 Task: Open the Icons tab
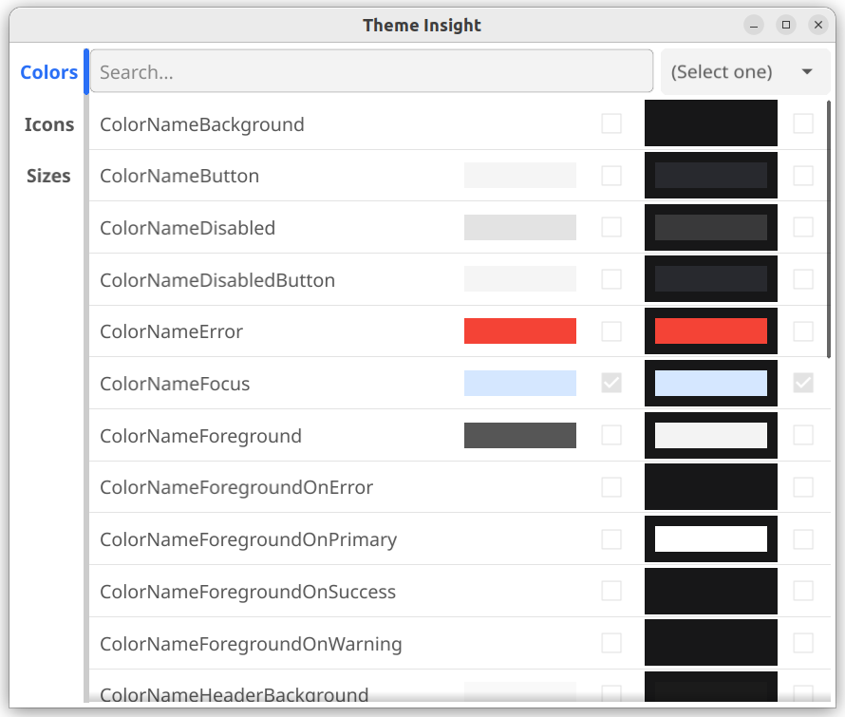tap(49, 124)
